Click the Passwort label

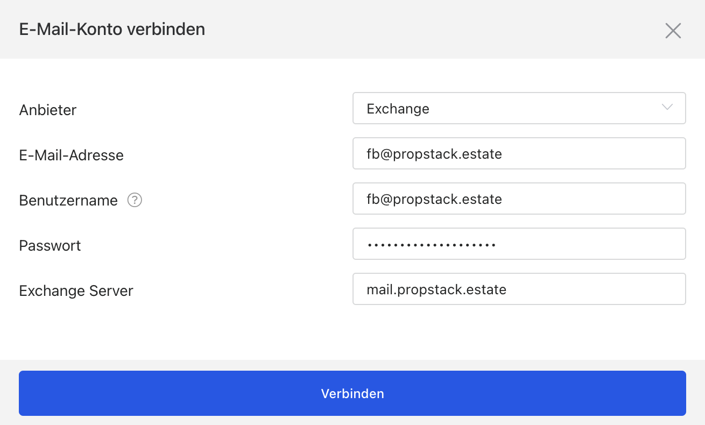coord(50,246)
